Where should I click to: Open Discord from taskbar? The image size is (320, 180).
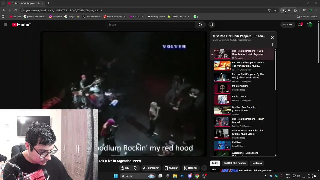(190, 176)
